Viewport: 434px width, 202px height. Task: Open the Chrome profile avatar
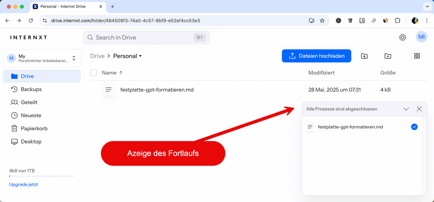click(x=415, y=21)
